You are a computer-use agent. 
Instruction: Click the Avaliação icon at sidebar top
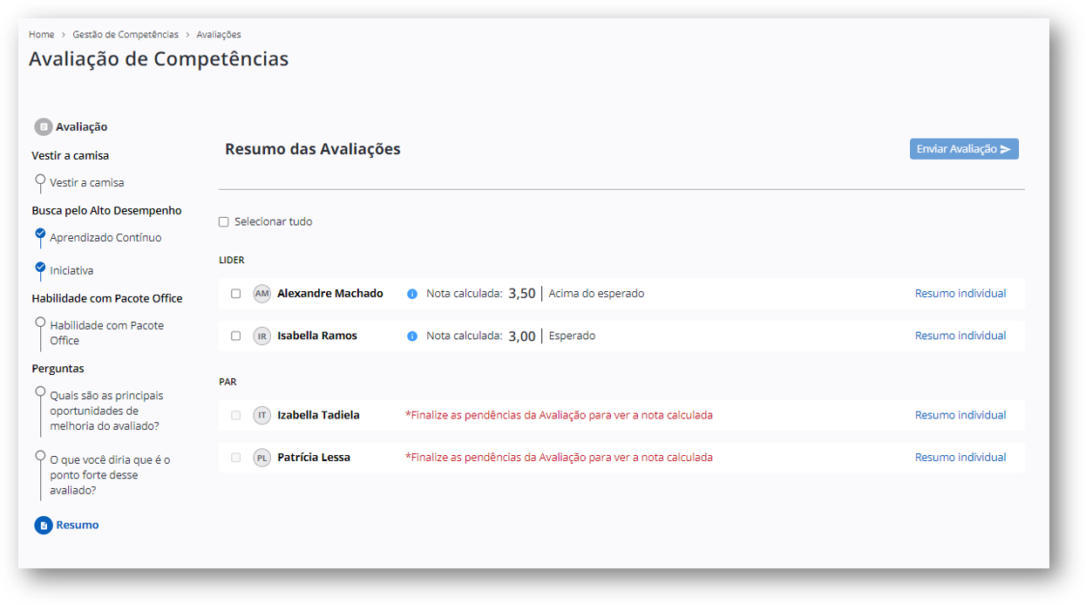43,127
